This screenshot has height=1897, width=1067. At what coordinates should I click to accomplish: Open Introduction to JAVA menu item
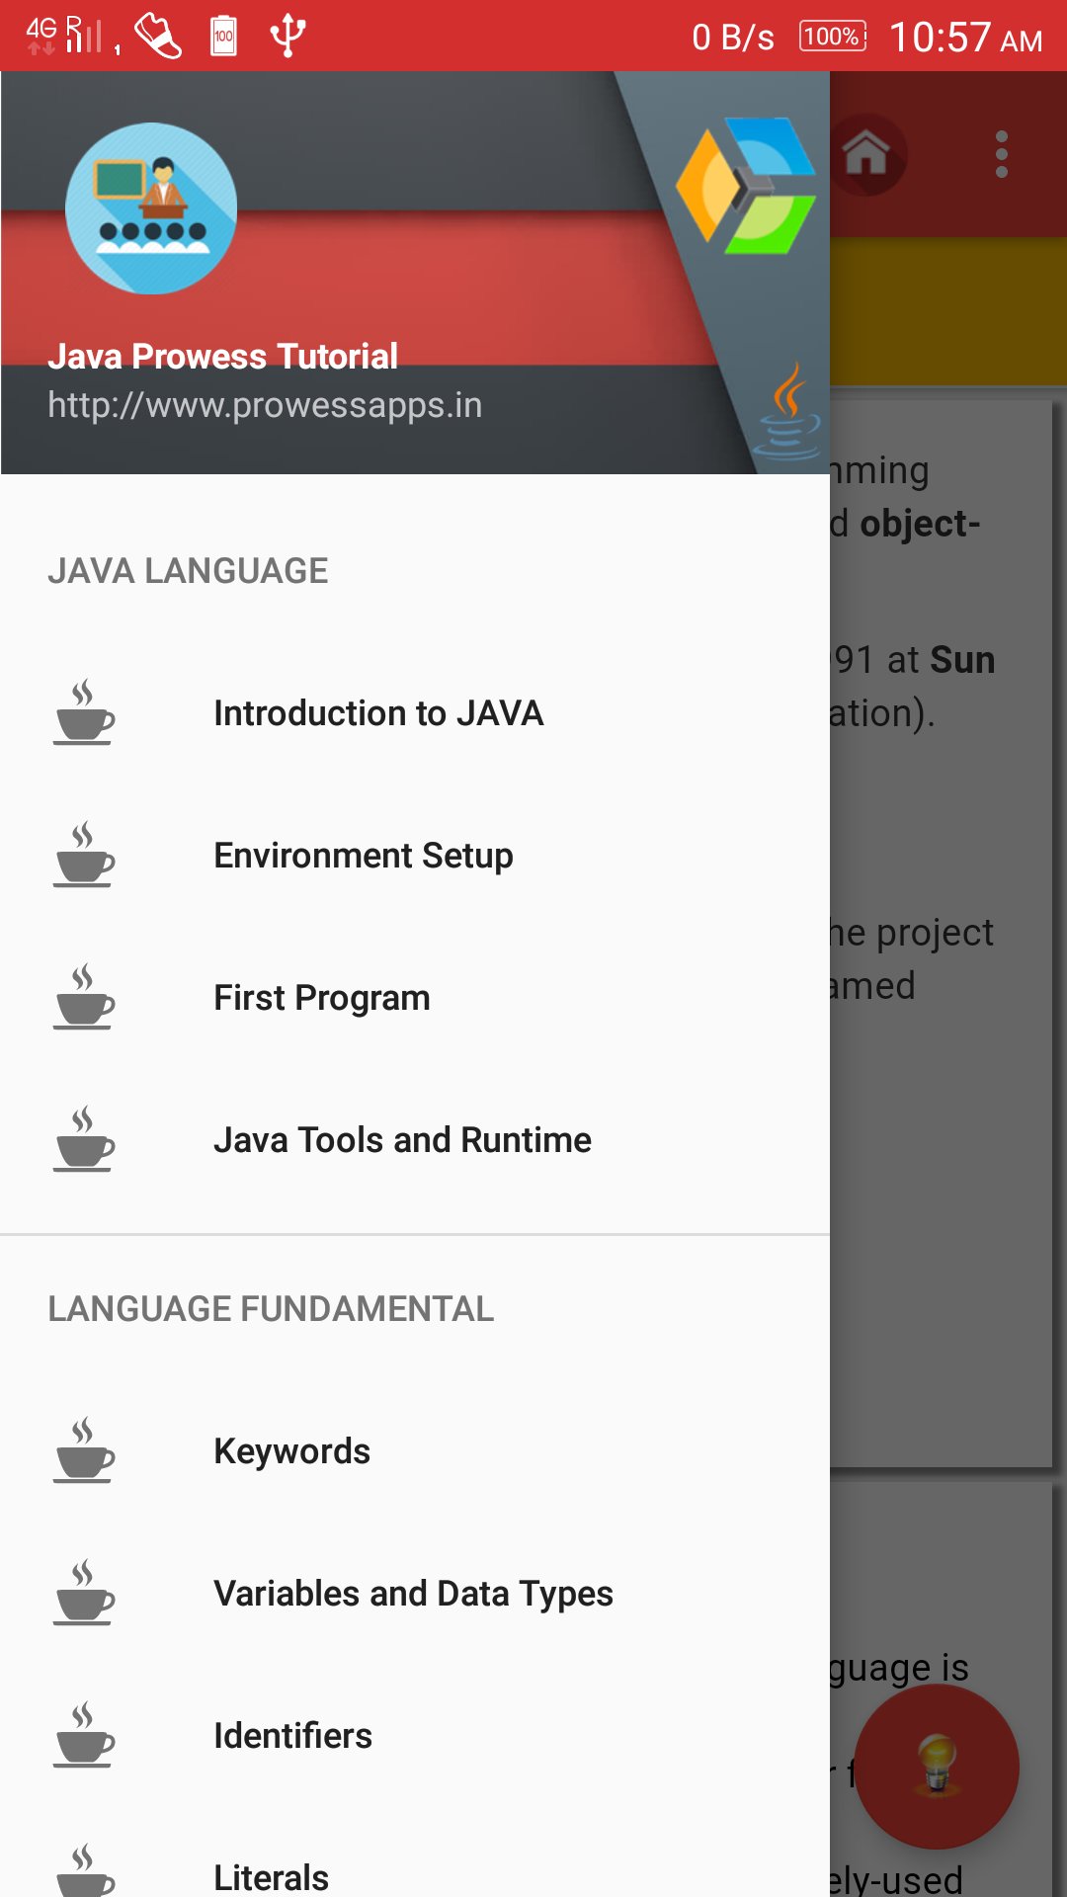click(415, 713)
